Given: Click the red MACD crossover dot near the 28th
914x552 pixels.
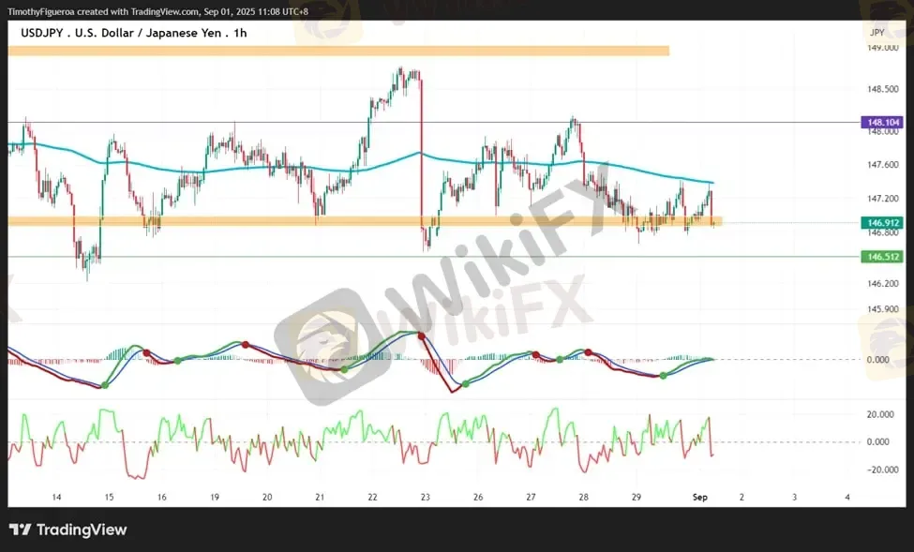Looking at the screenshot, I should point(588,352).
